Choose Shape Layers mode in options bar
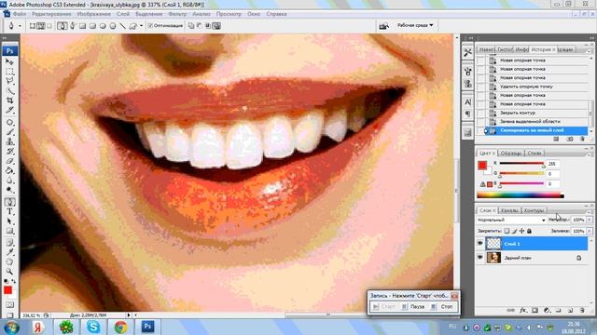 coord(33,26)
